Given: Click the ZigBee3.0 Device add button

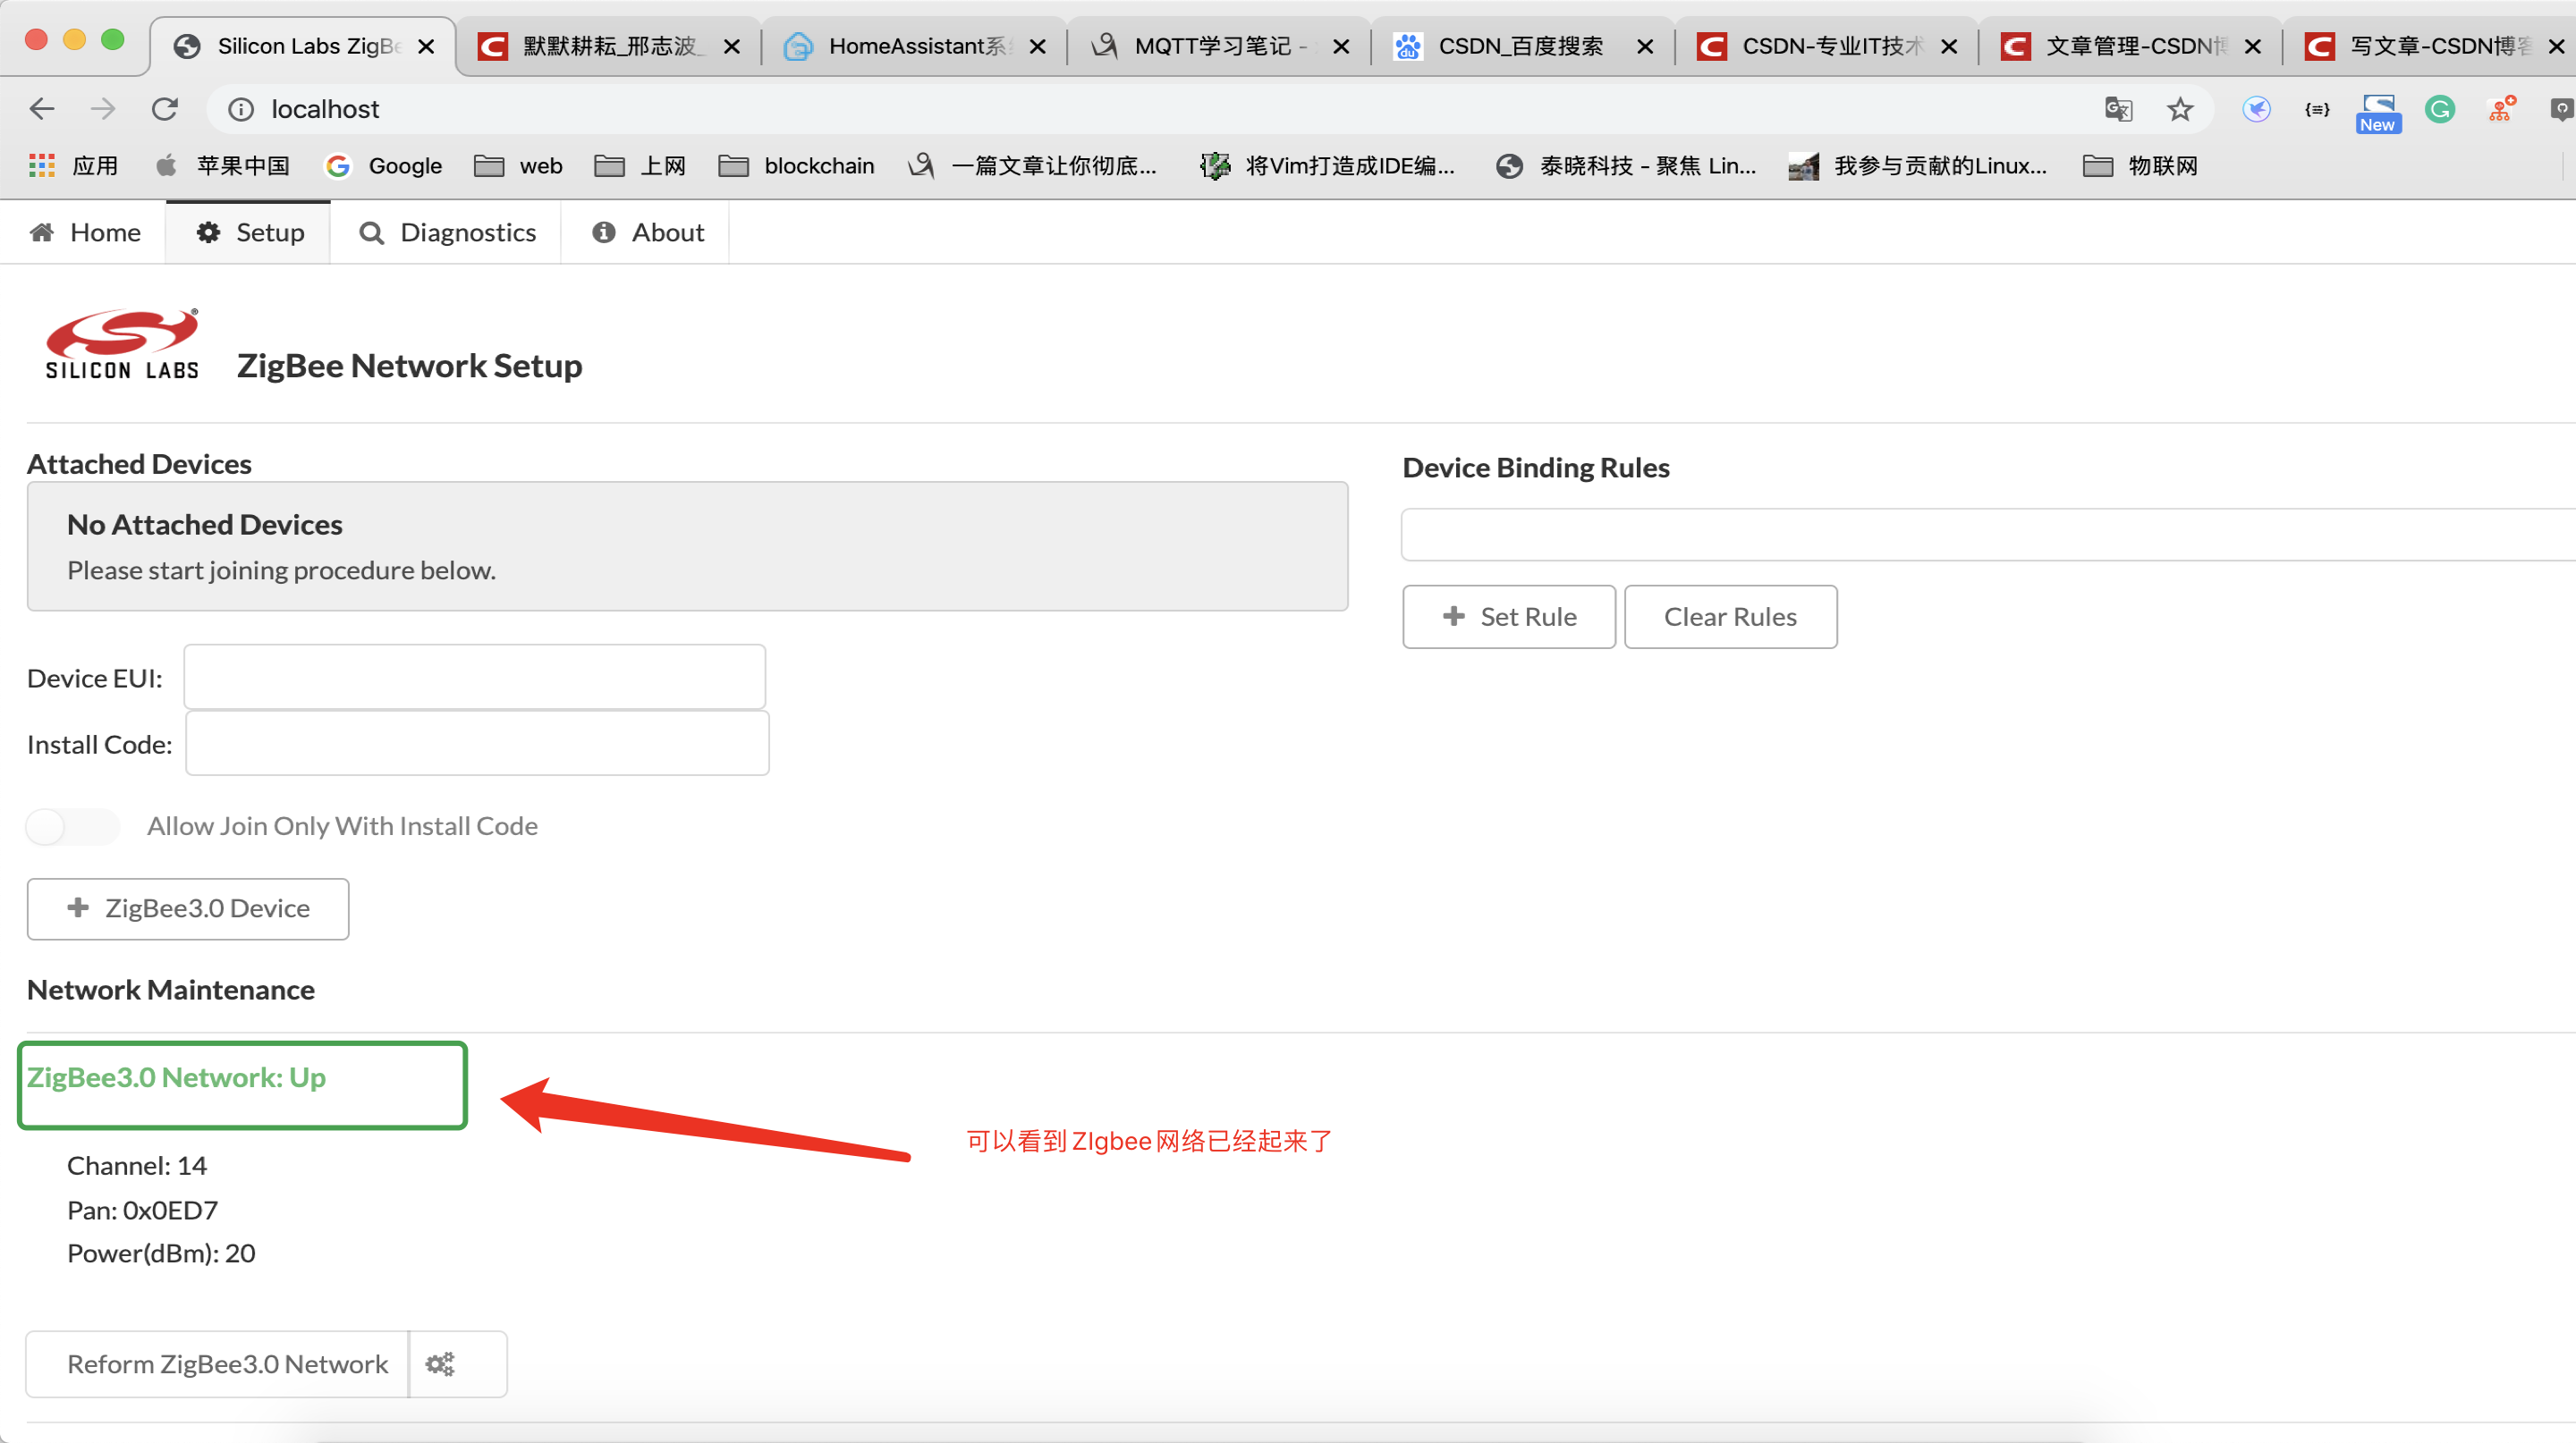Looking at the screenshot, I should (188, 908).
